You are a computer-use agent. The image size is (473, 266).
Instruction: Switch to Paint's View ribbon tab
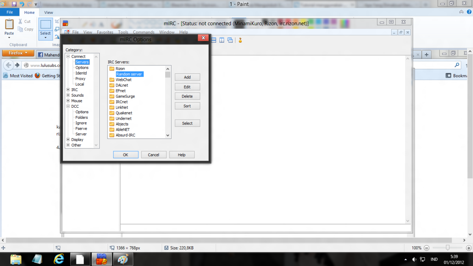point(48,13)
